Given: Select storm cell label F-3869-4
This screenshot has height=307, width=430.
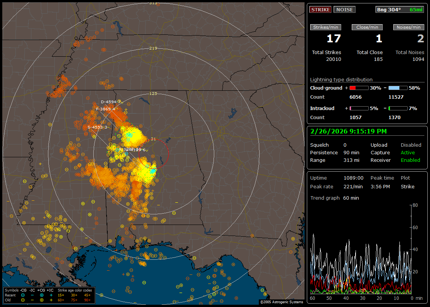Looking at the screenshot, I should click(x=105, y=109).
